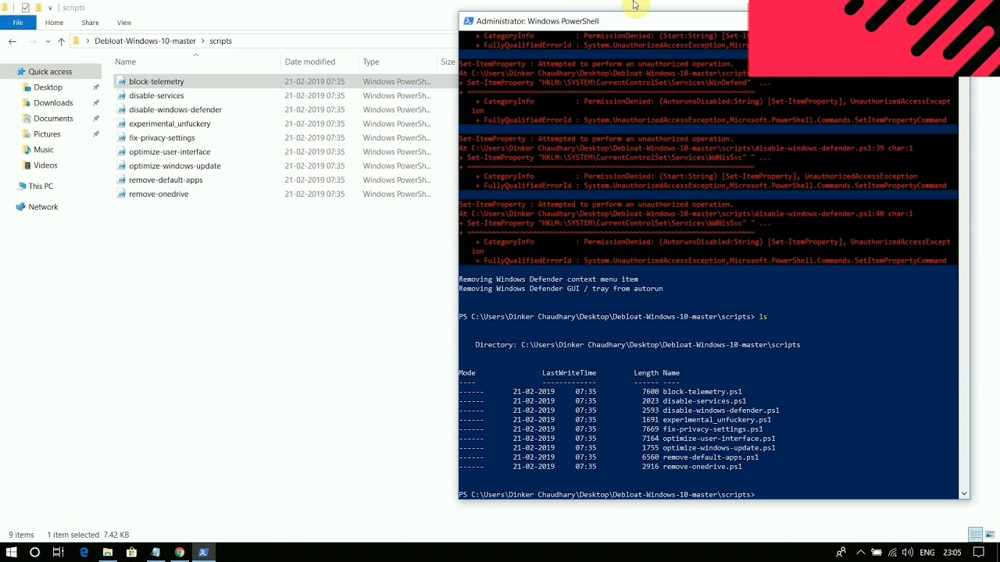
Task: Click the pin icon next to Pictures
Action: (x=96, y=134)
